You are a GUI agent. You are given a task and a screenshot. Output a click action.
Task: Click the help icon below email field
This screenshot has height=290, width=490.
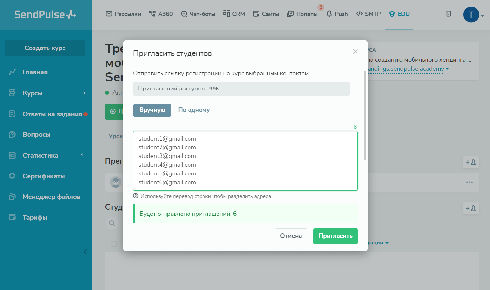pos(136,196)
